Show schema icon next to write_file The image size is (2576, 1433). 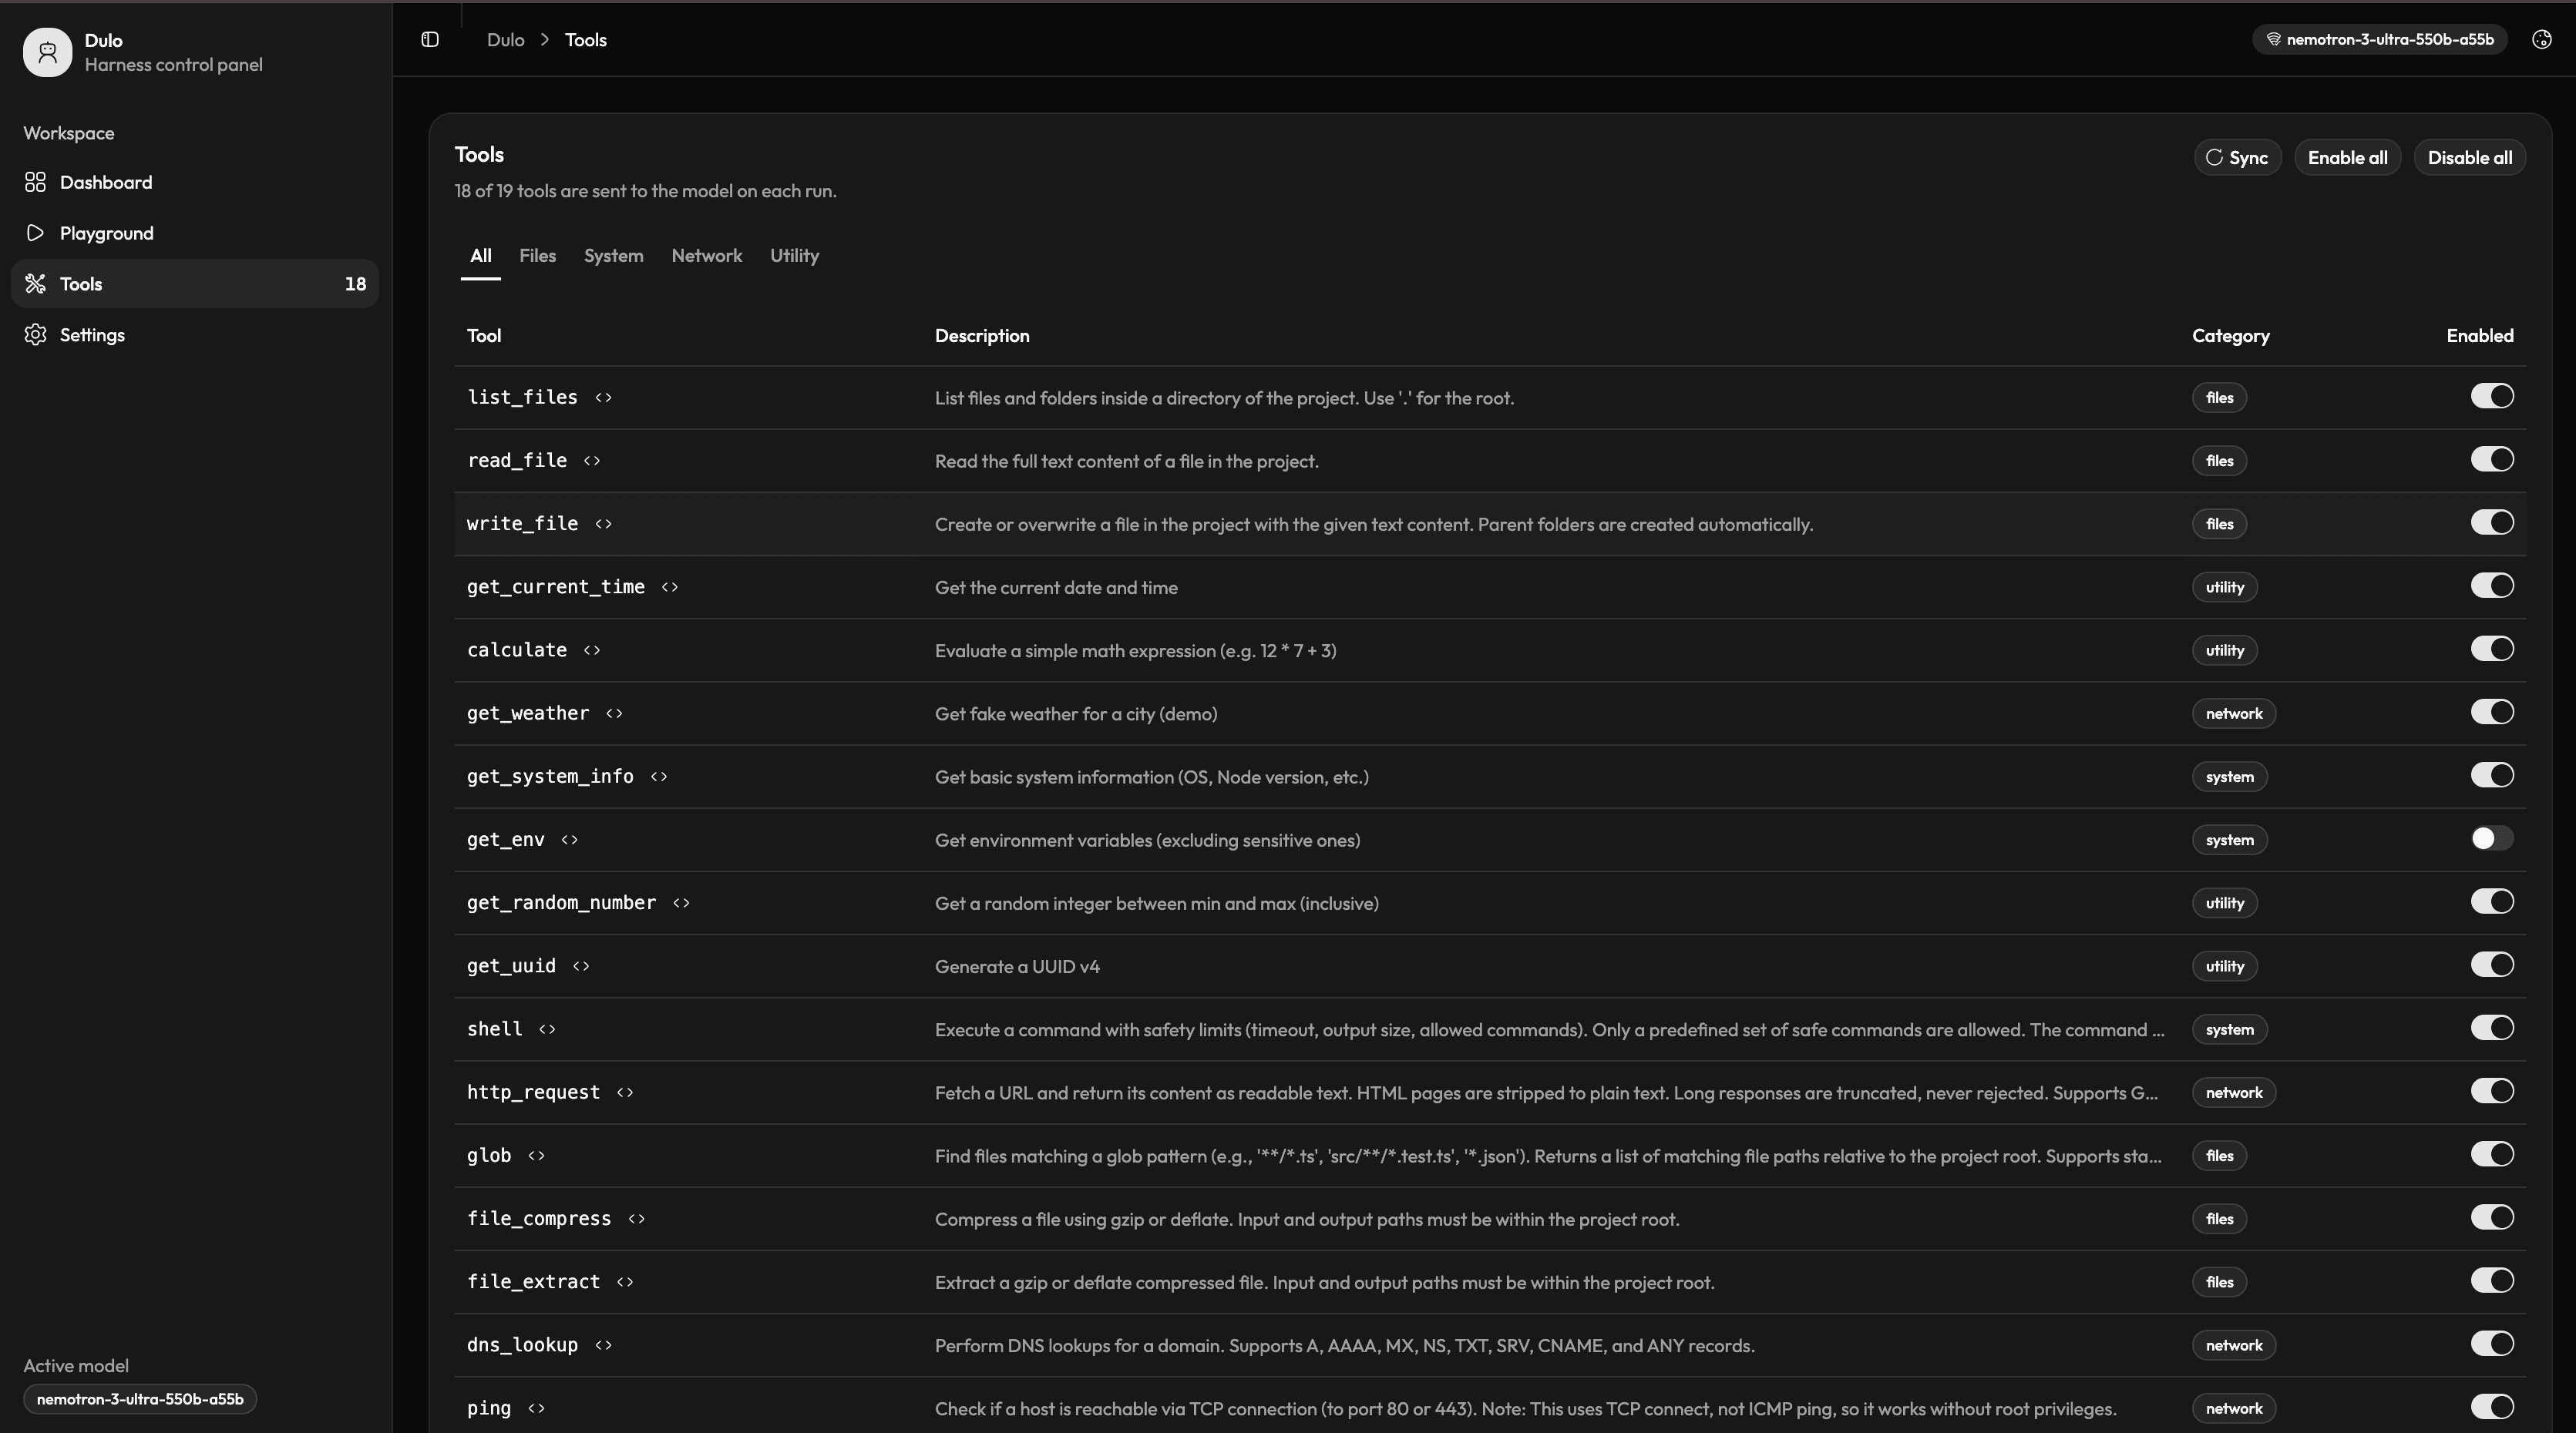coord(603,524)
